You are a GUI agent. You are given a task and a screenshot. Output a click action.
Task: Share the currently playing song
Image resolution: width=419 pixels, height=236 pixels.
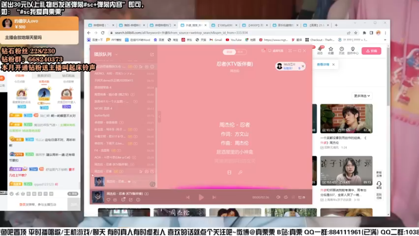130,200
